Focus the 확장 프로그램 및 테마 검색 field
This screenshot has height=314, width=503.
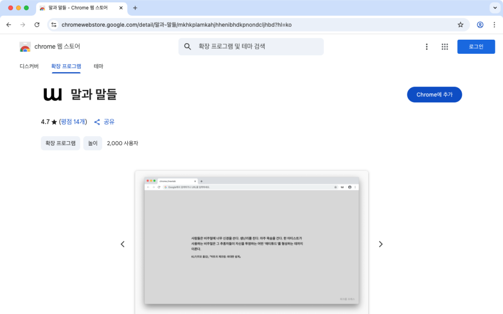[x=251, y=46]
